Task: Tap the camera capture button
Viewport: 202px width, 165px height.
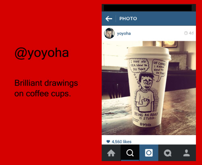Action: (149, 153)
